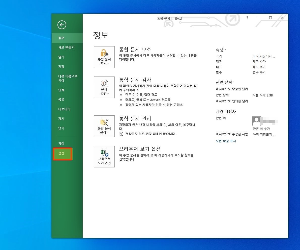Click 닫기 in the sidebar
300x250 pixels.
pos(67,128)
